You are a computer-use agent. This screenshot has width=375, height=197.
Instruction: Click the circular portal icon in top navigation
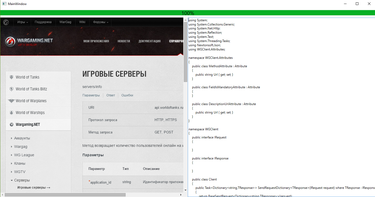point(6,22)
